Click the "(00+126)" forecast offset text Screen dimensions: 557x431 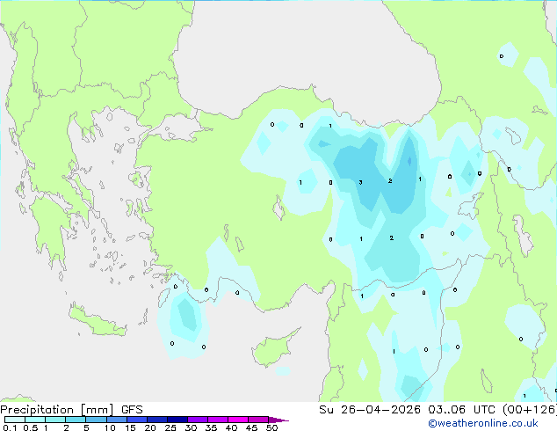[x=529, y=410]
